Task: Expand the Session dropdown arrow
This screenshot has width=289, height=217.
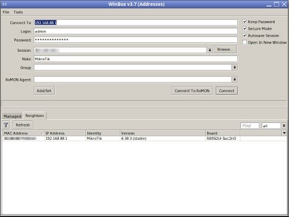Action: [210, 50]
